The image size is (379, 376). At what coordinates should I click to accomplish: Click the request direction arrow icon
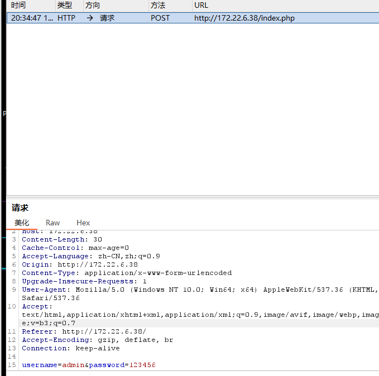90,18
